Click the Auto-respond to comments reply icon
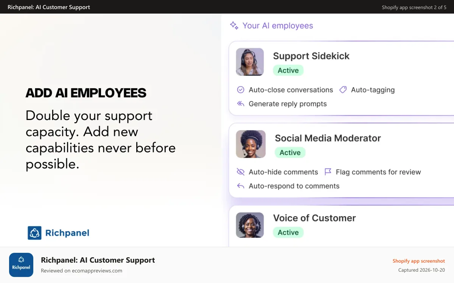Screen dimensions: 454x283 click(240, 186)
